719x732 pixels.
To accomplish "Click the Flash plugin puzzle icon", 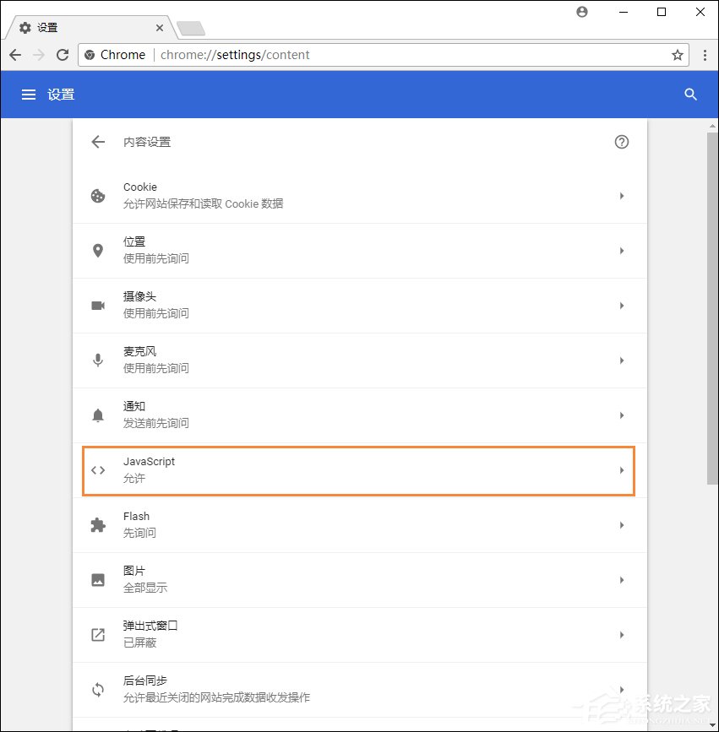I will click(x=97, y=524).
